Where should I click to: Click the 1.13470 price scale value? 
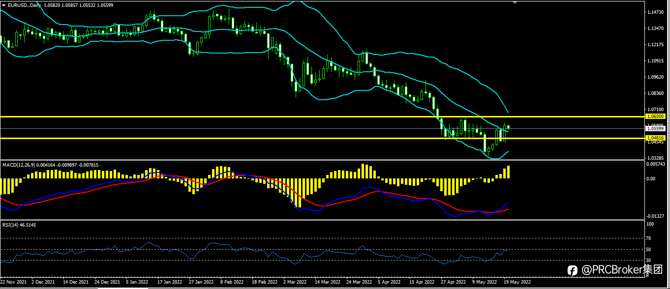pyautogui.click(x=656, y=28)
